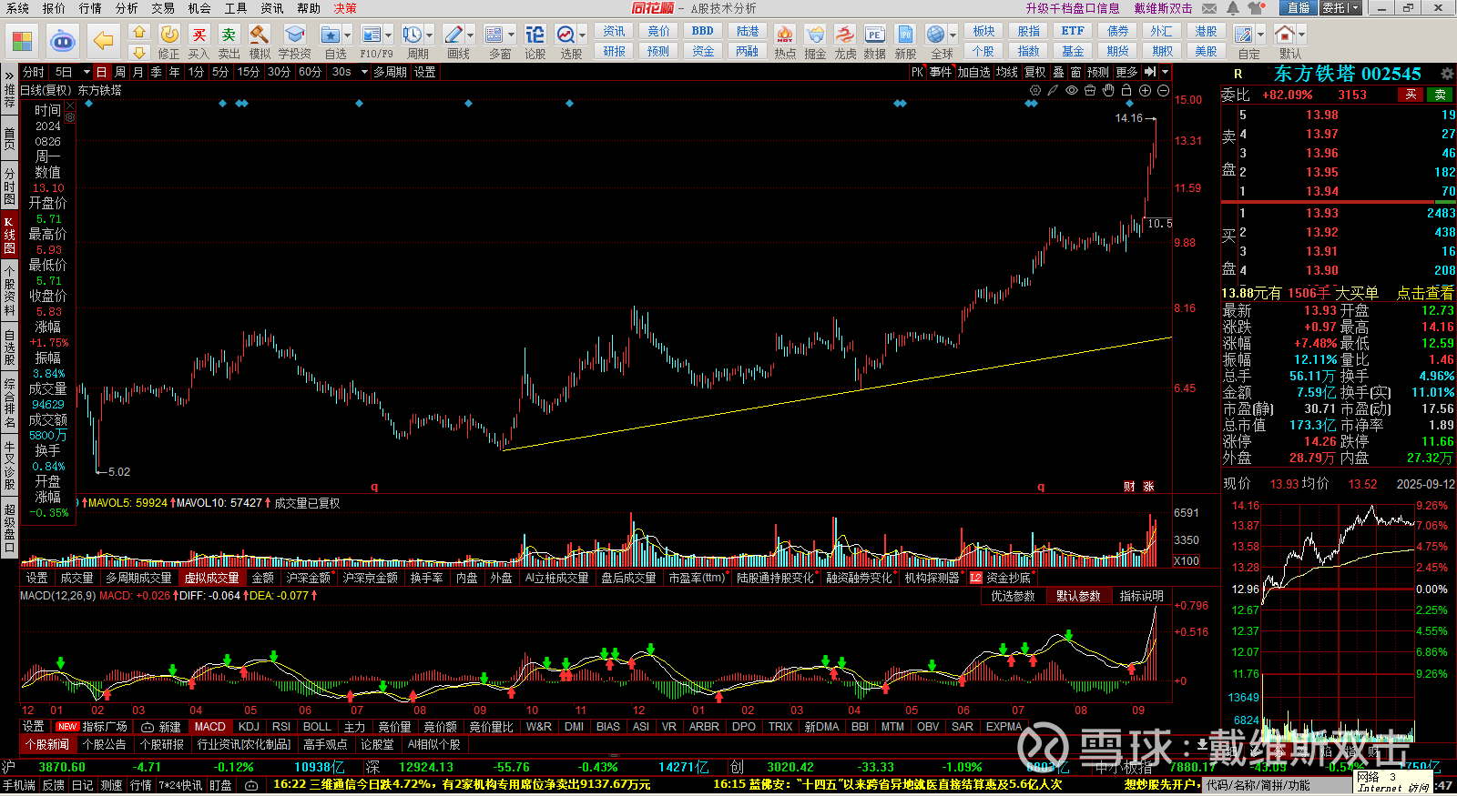
Task: Open the quote panel gear settings
Action: [1447, 73]
